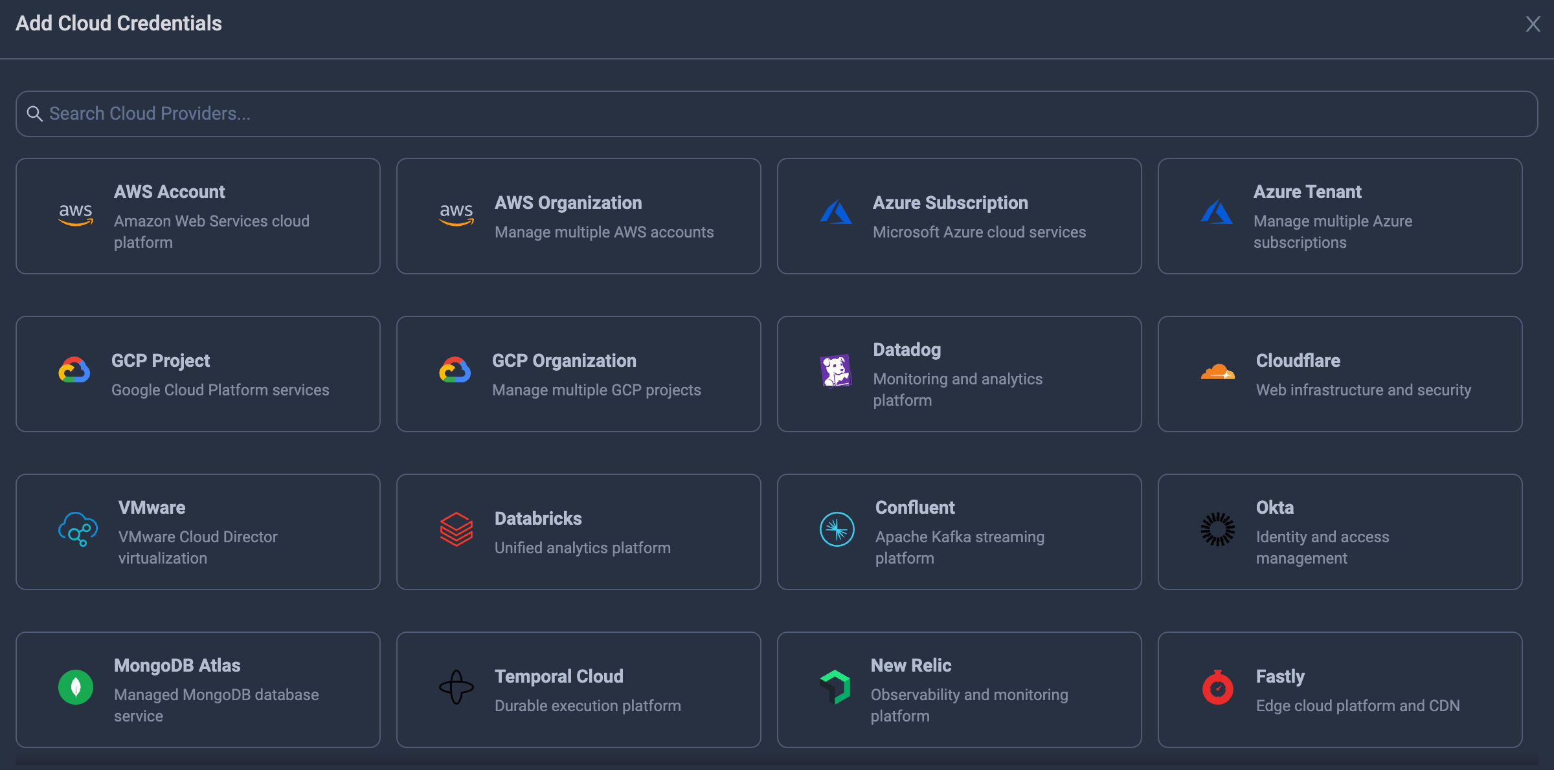1554x770 pixels.
Task: Click the New Relic green hexagon icon
Action: coord(835,687)
